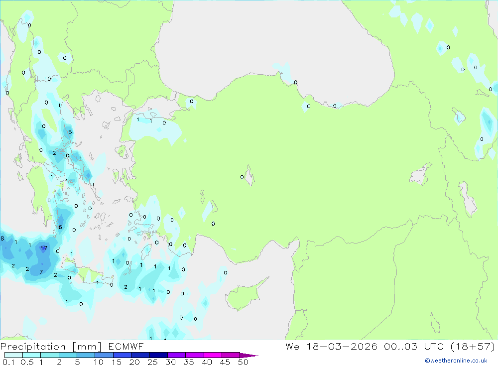This screenshot has height=365, width=498.
Task: Click the legend label "20"
Action: [x=134, y=362]
